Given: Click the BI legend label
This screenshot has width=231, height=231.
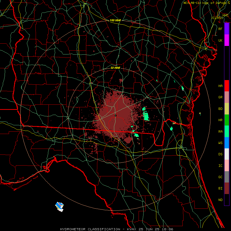Looking at the screenshot, I should (220, 188).
